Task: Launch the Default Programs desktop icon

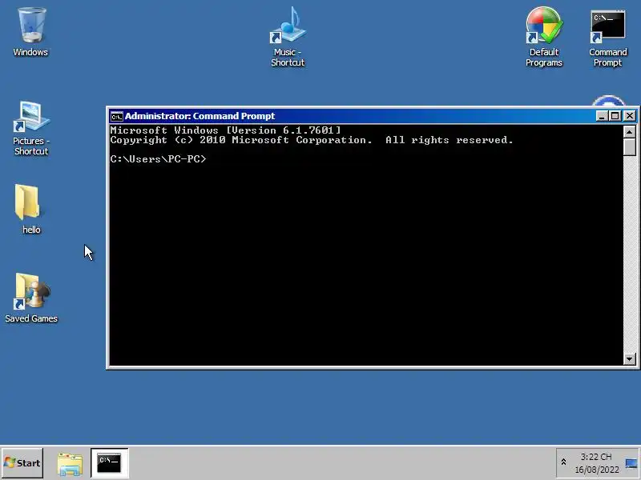Action: pyautogui.click(x=544, y=36)
